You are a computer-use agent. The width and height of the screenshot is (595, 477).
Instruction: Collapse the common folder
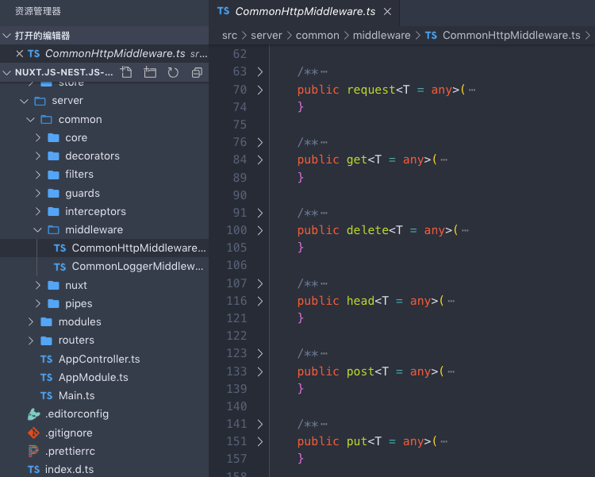(x=31, y=120)
